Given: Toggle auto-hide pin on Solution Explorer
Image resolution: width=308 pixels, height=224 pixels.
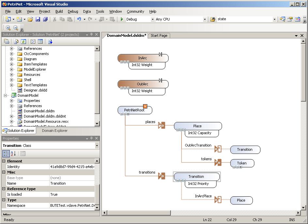Looking at the screenshot, I should coord(91,34).
